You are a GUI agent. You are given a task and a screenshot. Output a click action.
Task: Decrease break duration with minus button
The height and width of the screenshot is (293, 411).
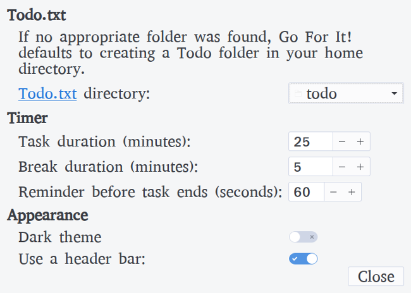coord(342,167)
